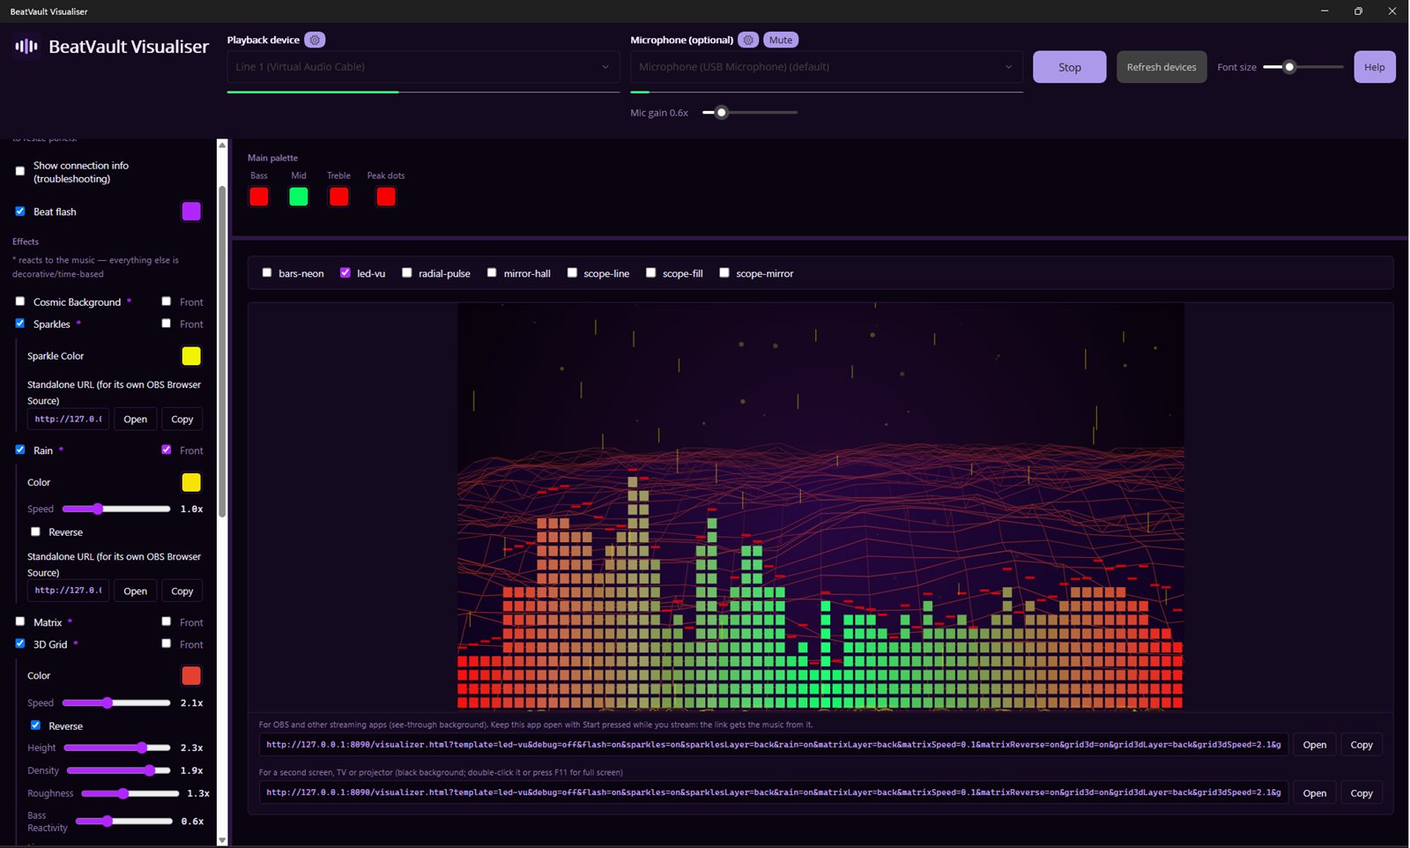The width and height of the screenshot is (1410, 848).
Task: Uncheck the Sparkles effect
Action: click(x=20, y=324)
